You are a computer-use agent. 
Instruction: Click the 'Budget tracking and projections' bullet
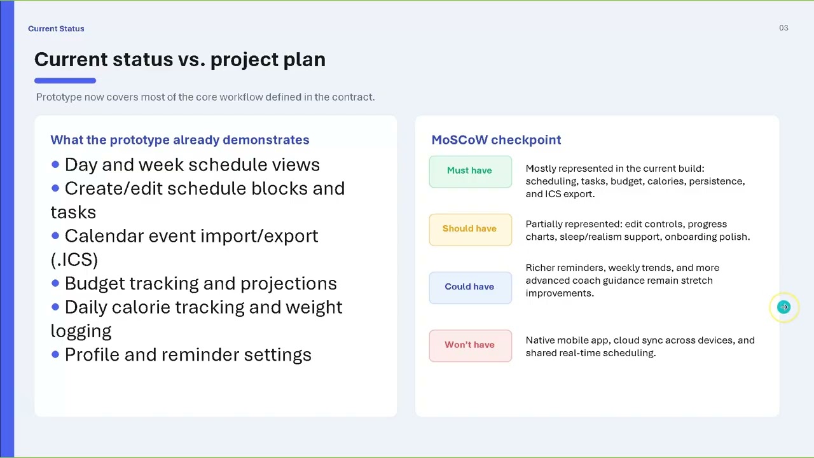pyautogui.click(x=194, y=284)
